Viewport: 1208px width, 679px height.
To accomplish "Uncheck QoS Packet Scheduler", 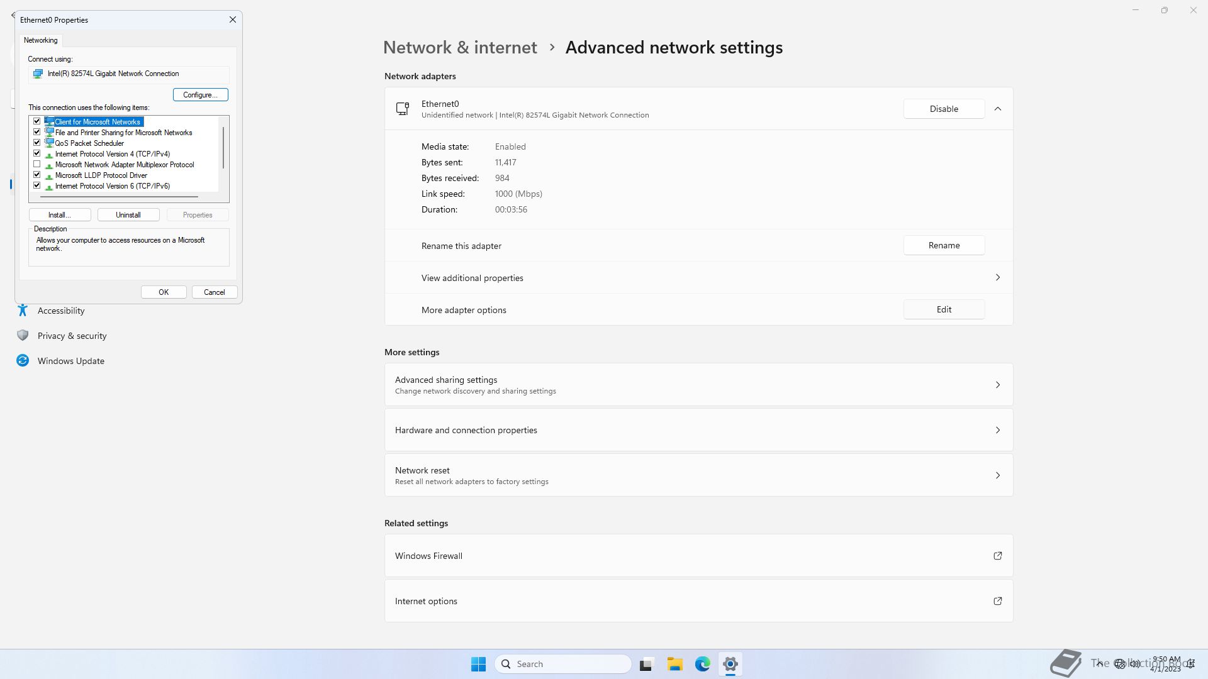I will 37,143.
